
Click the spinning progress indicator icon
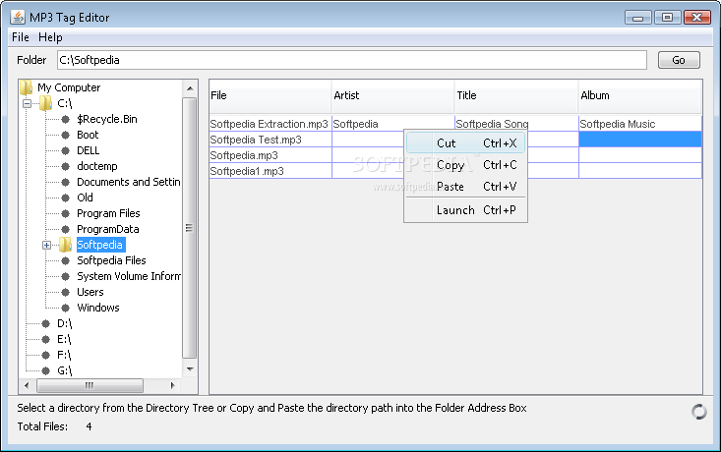tap(699, 412)
